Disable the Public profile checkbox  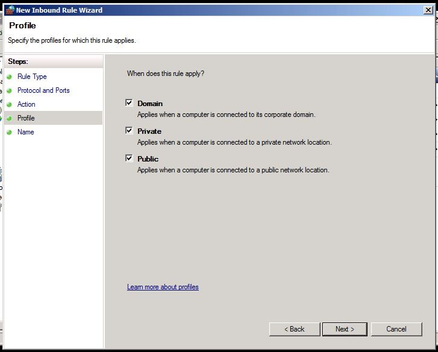click(129, 159)
